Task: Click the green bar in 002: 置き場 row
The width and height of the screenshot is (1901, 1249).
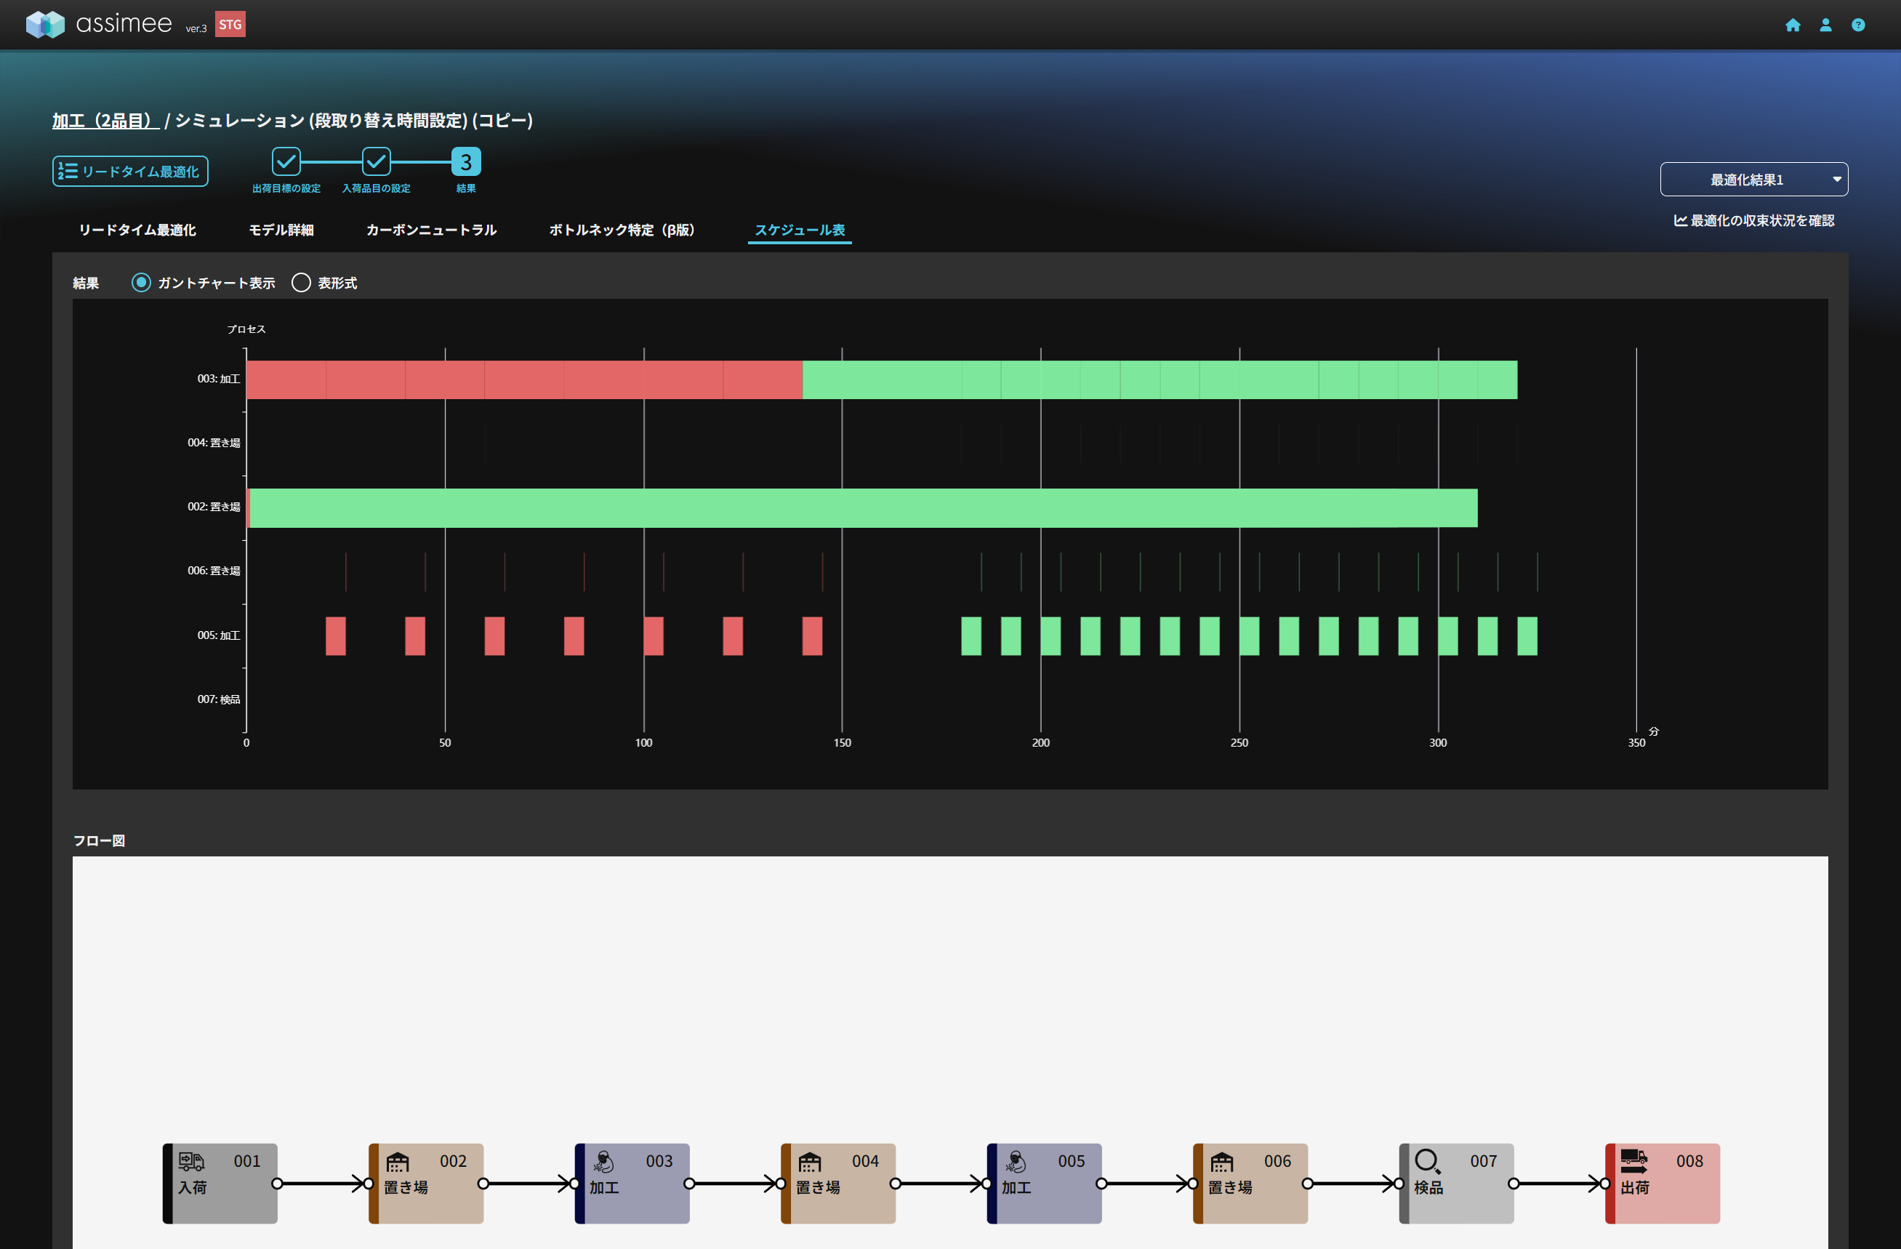Action: 864,508
